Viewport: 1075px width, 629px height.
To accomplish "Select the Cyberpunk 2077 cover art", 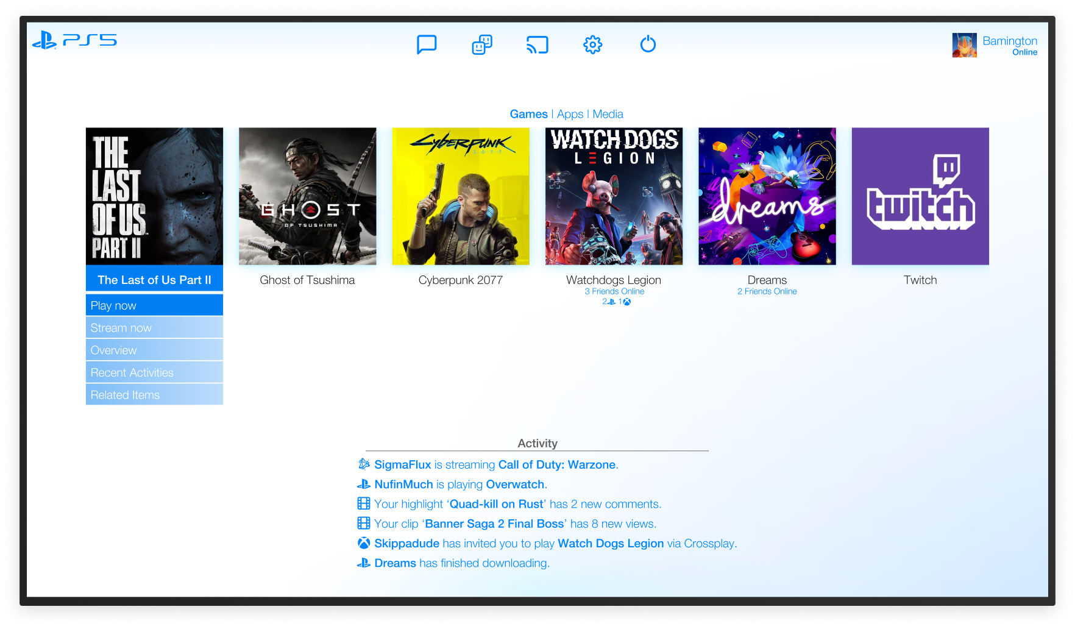I will (x=461, y=196).
